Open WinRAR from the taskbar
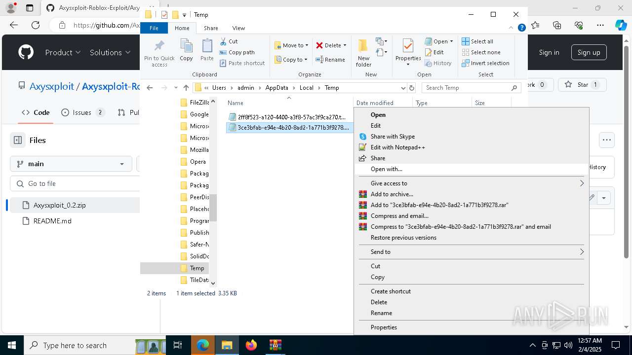This screenshot has height=355, width=632. pyautogui.click(x=275, y=345)
